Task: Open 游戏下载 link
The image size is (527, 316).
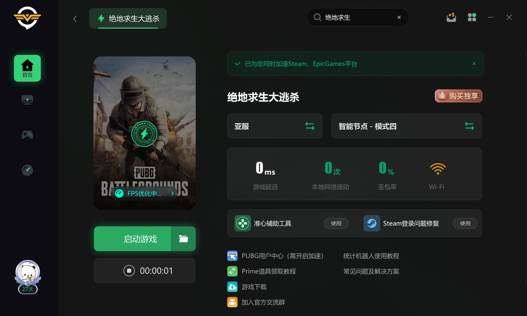Action: 254,287
